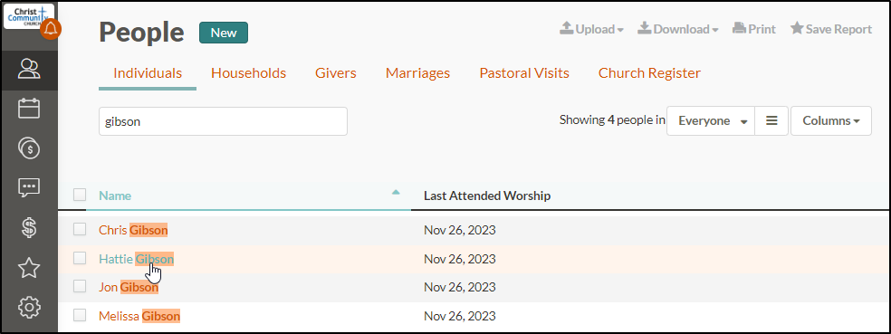Viewport: 891px width, 334px height.
Task: Open Hattie Gibson's profile link
Action: [x=137, y=259]
